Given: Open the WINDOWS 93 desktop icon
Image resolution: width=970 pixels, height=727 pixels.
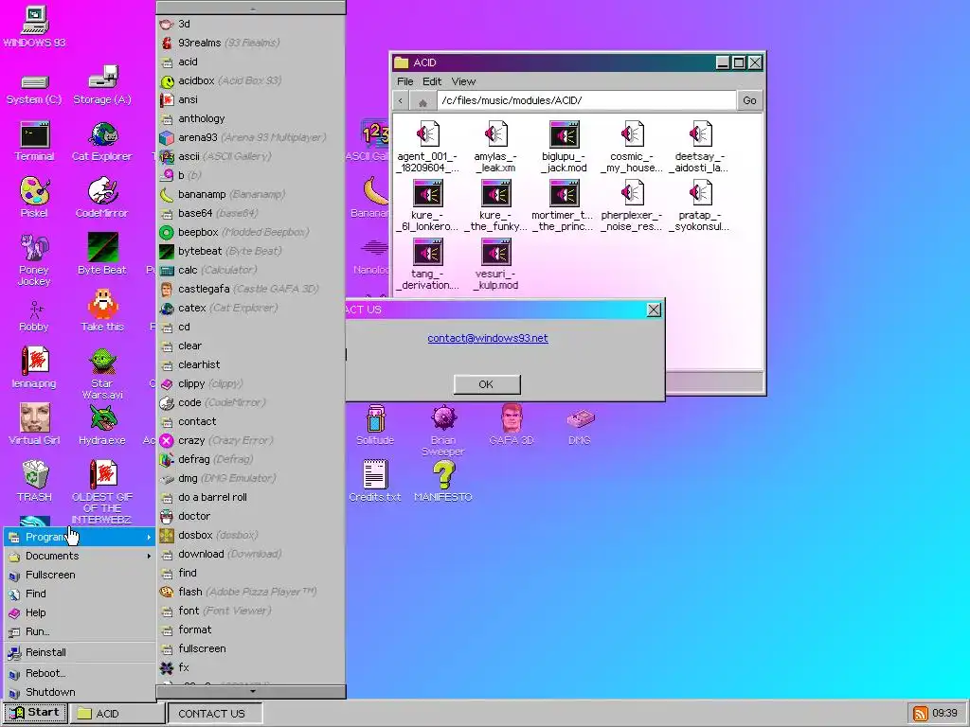Looking at the screenshot, I should click(x=34, y=26).
